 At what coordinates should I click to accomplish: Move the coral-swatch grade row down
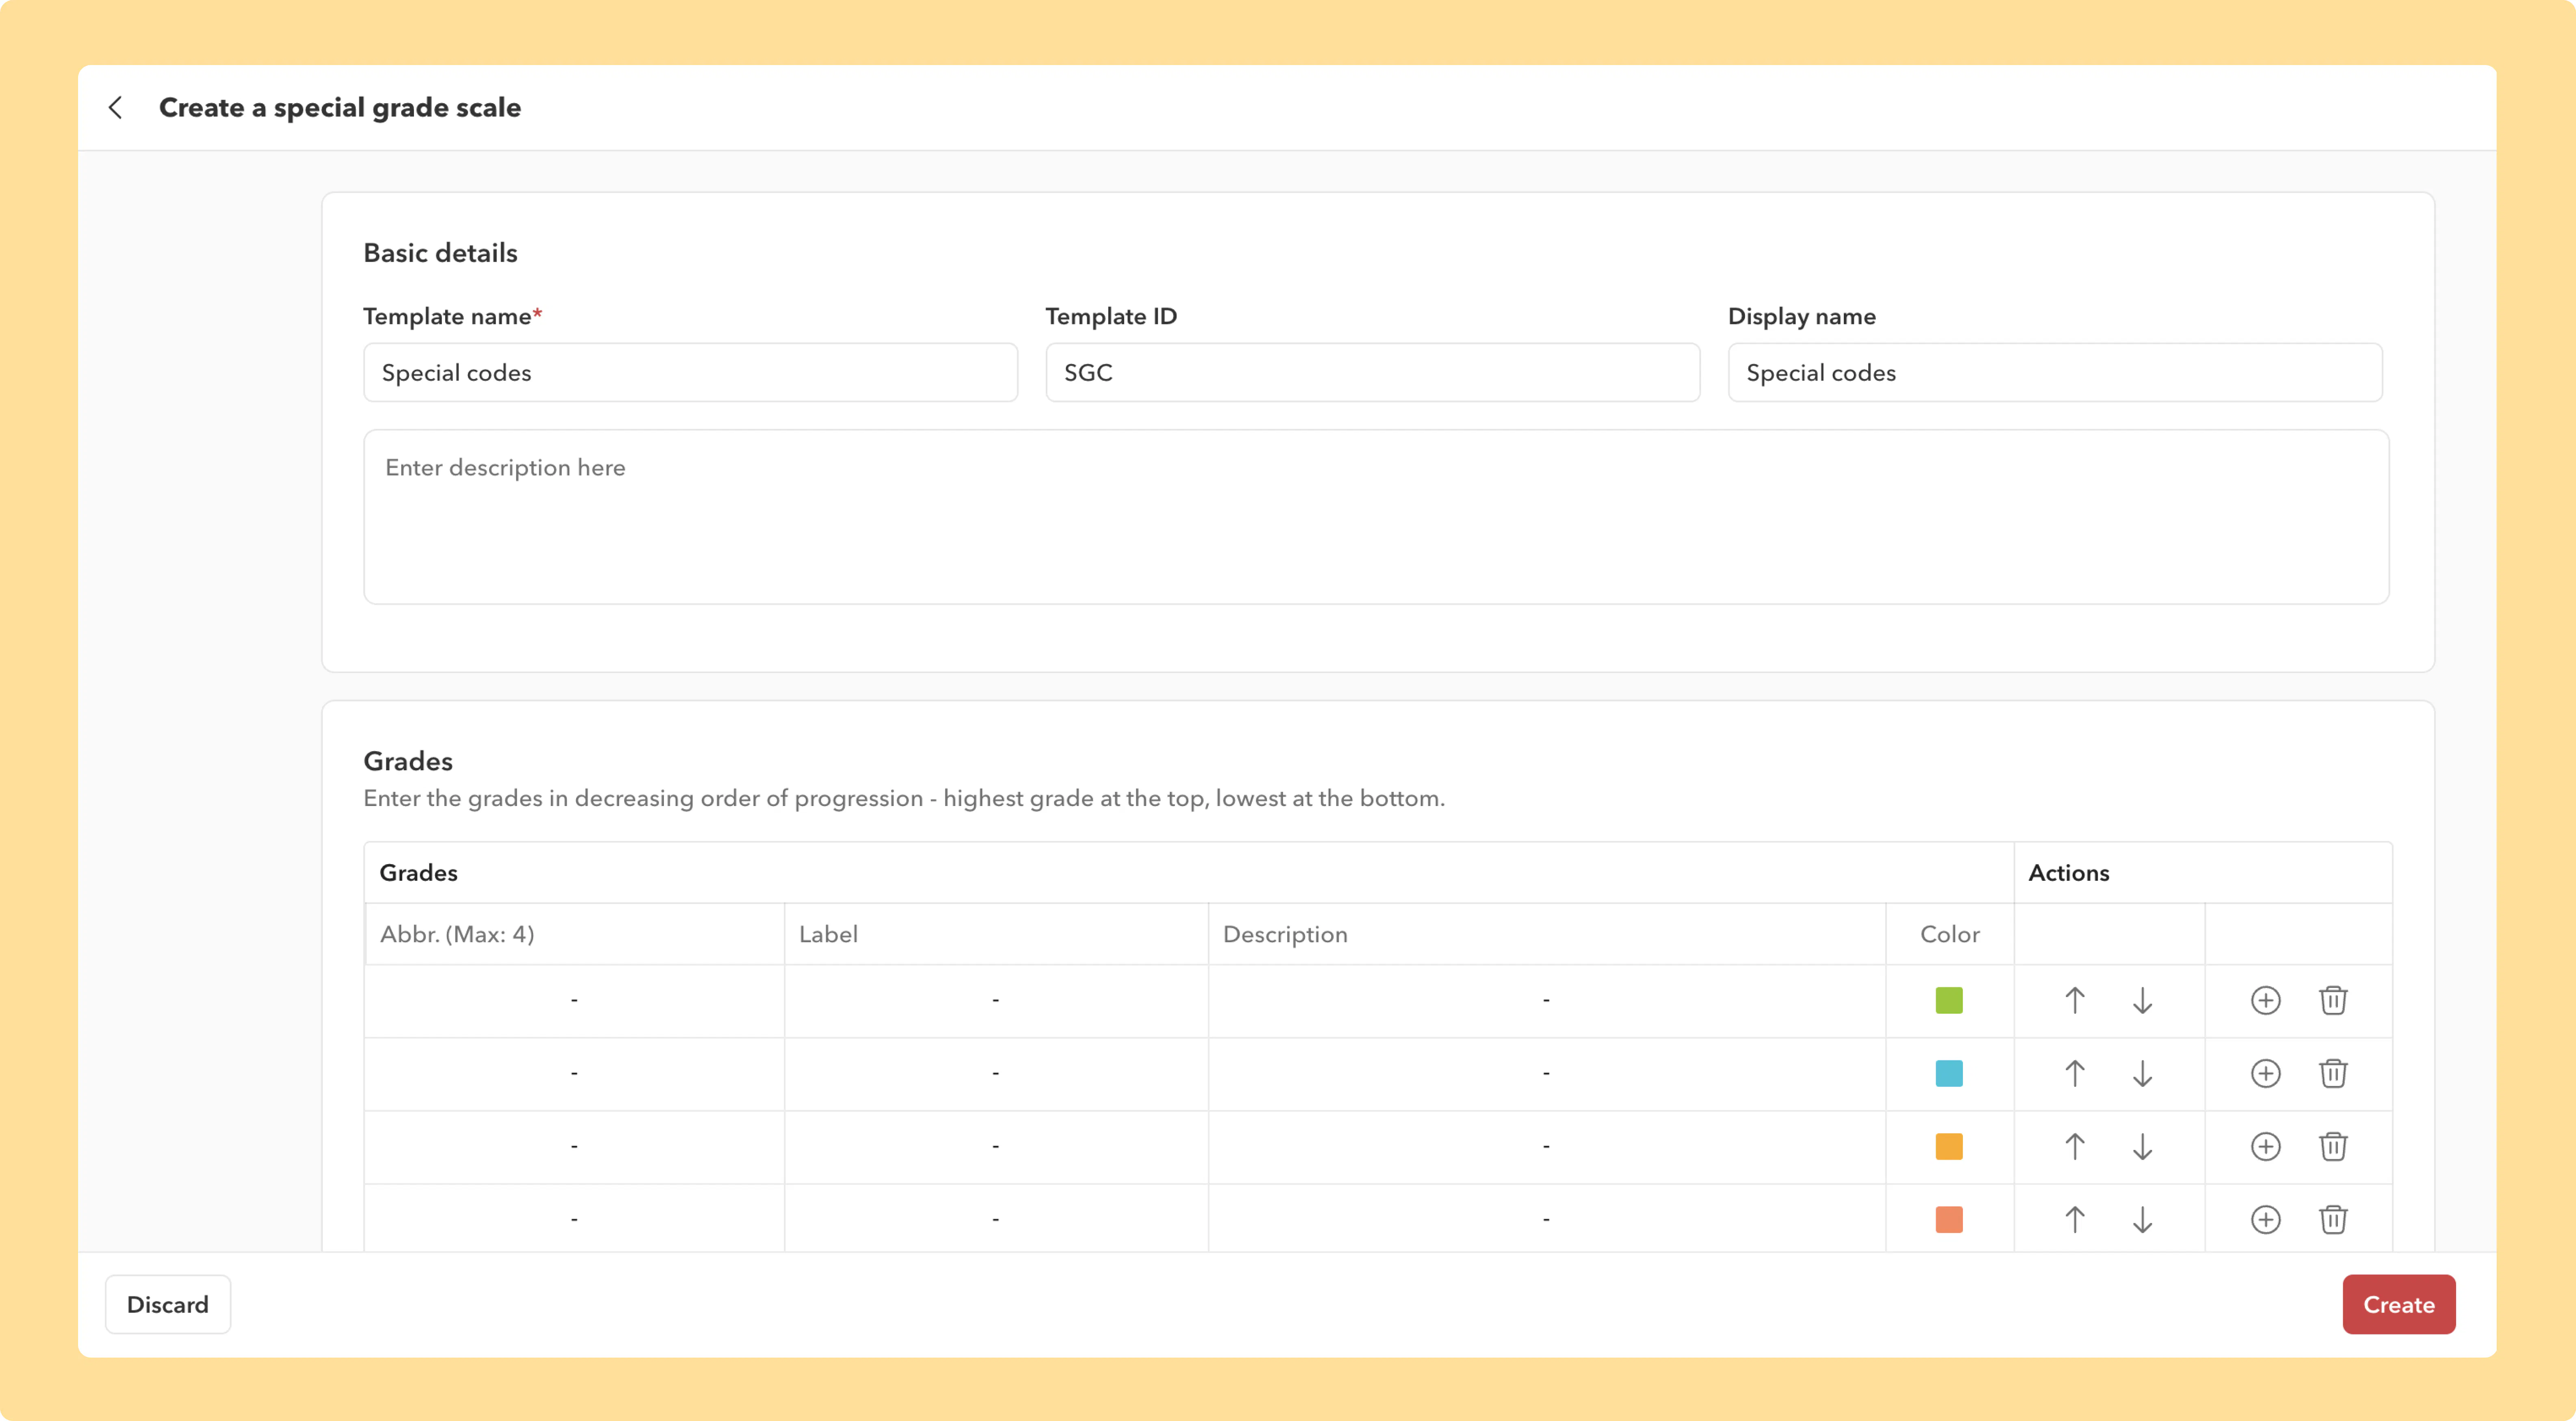click(2142, 1219)
